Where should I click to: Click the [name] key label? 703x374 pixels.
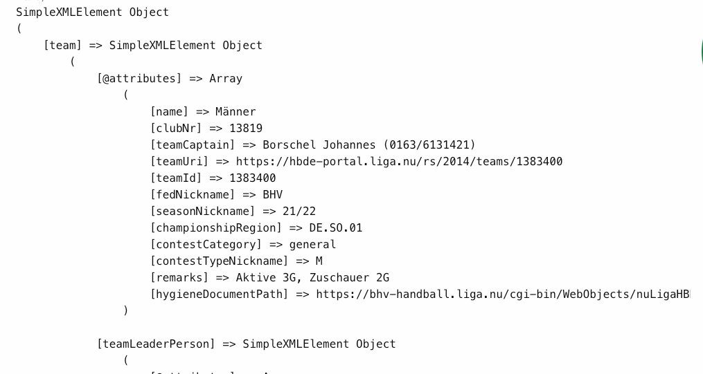169,112
